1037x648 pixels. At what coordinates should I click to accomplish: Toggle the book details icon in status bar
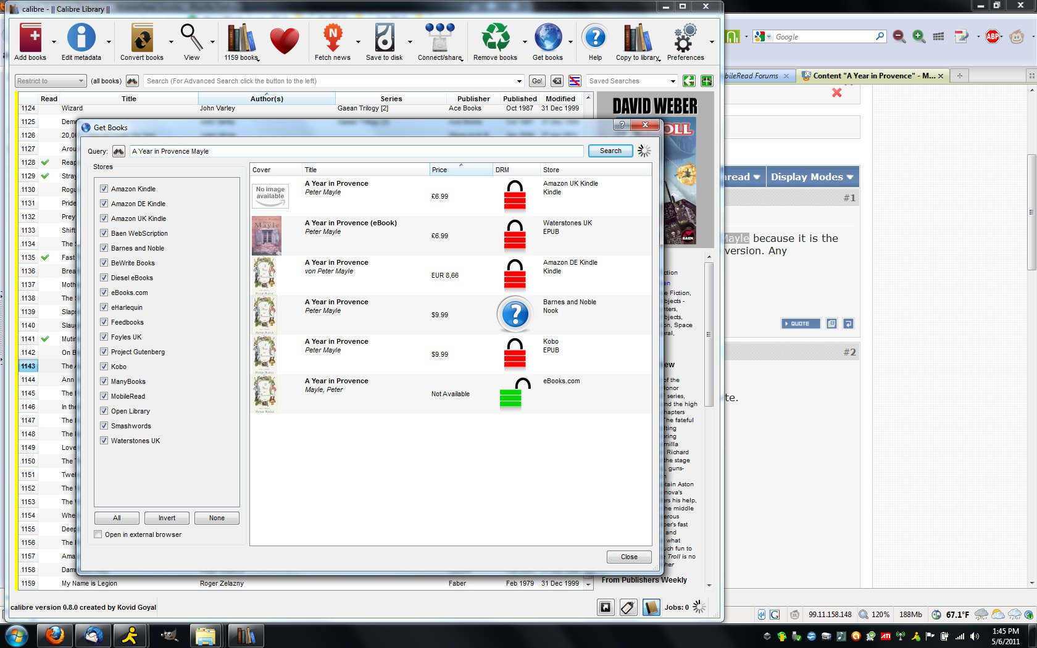tap(651, 607)
